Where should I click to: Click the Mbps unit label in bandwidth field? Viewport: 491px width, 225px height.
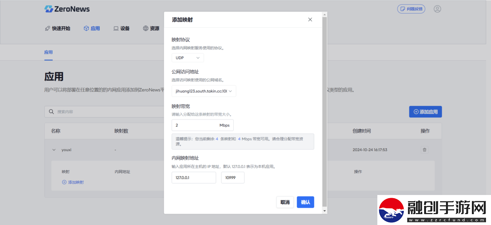click(225, 125)
